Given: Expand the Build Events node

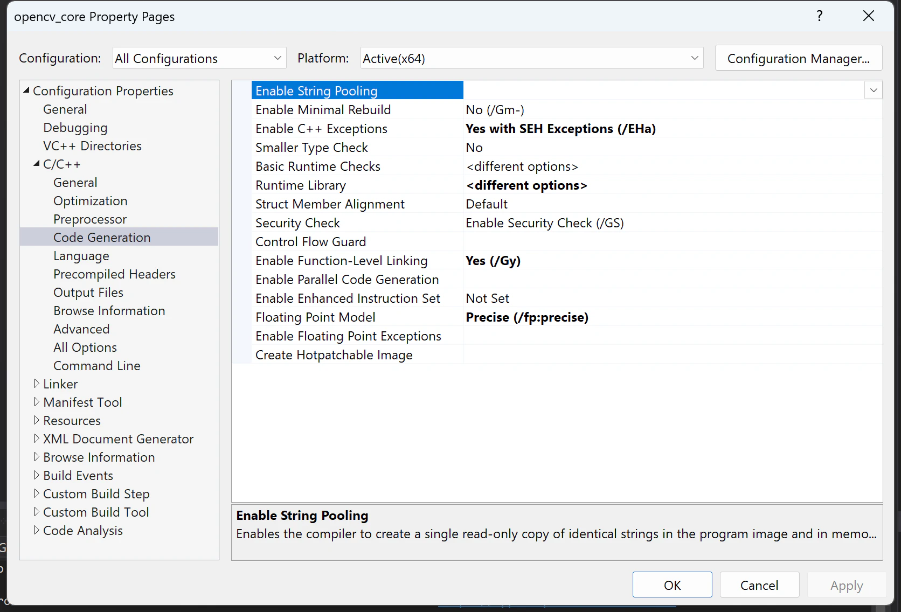Looking at the screenshot, I should (37, 475).
